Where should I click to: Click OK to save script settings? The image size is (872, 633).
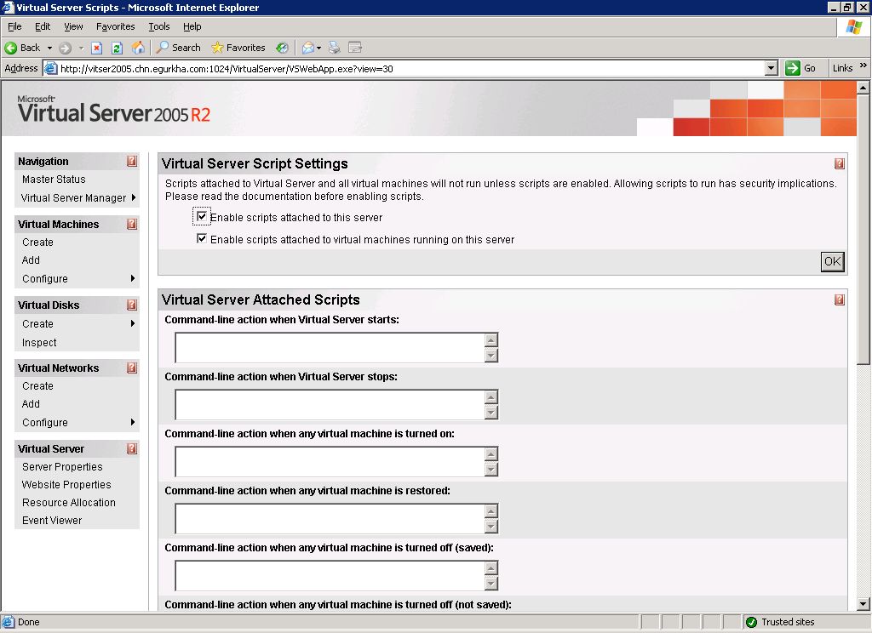pos(833,262)
